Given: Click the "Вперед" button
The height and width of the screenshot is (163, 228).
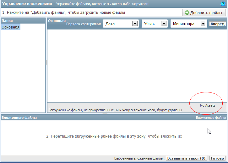Looking at the screenshot, I should [217, 24].
